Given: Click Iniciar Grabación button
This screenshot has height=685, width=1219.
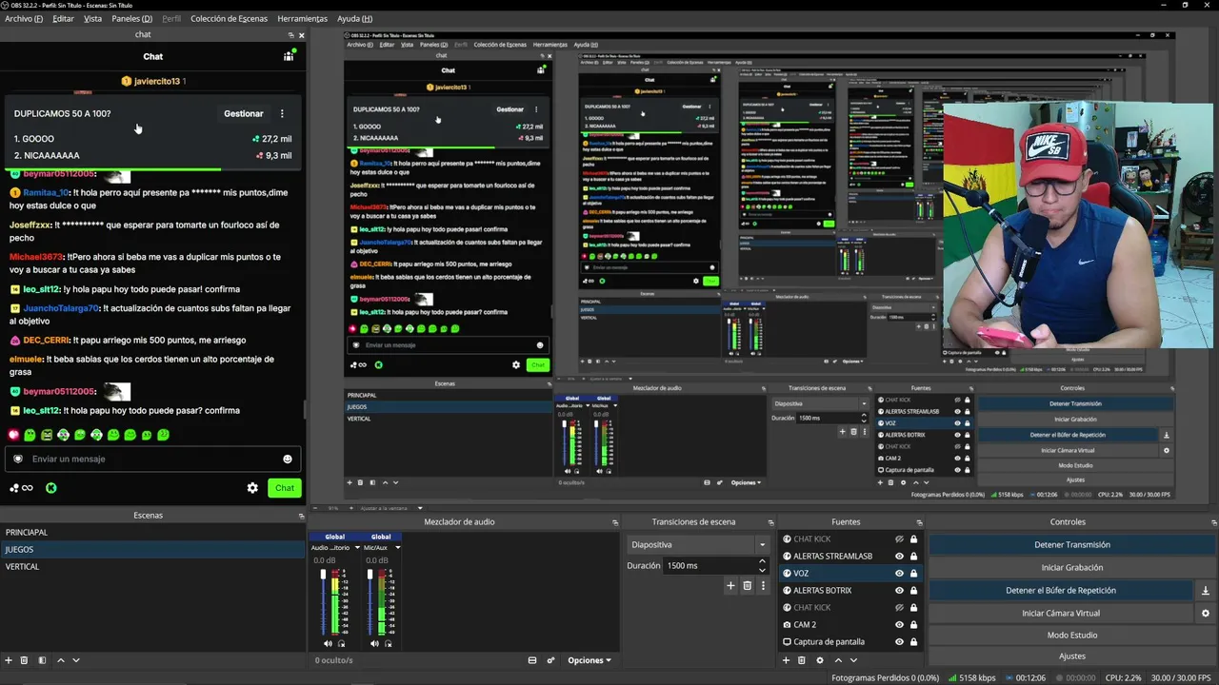Looking at the screenshot, I should coord(1072,568).
